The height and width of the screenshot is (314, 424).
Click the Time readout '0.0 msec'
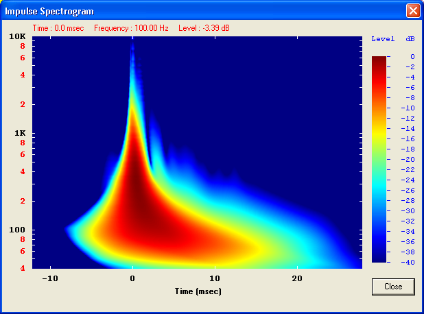coord(69,28)
